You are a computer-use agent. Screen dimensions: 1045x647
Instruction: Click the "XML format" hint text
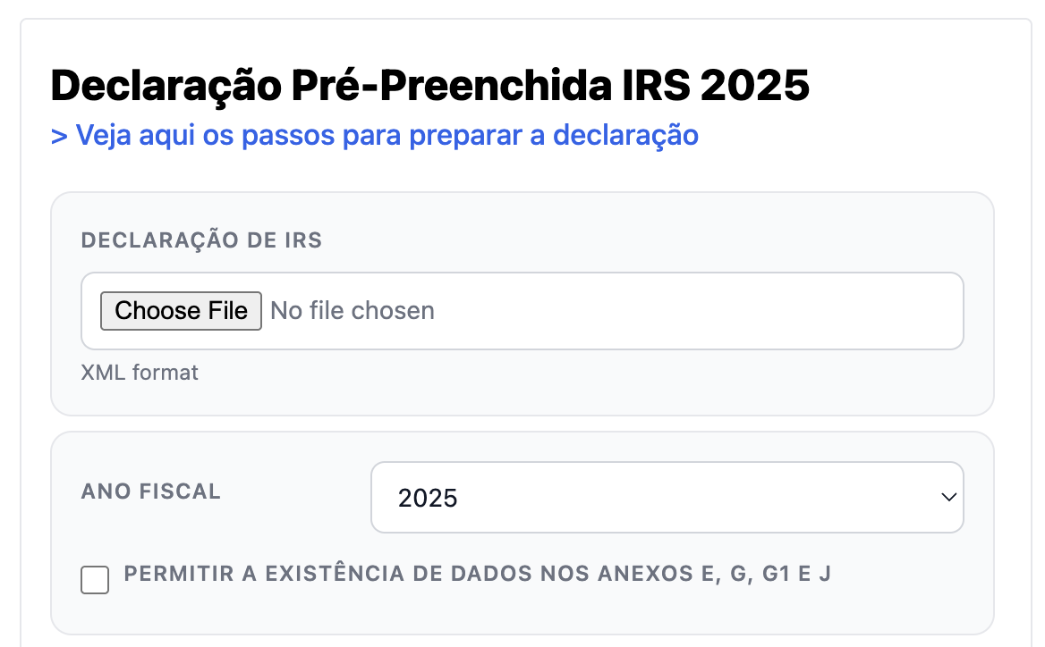point(140,372)
